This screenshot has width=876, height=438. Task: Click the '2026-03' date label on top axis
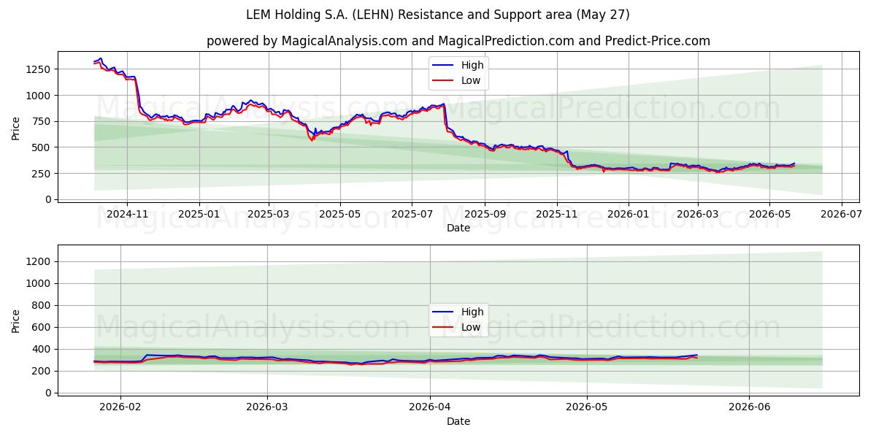click(697, 215)
